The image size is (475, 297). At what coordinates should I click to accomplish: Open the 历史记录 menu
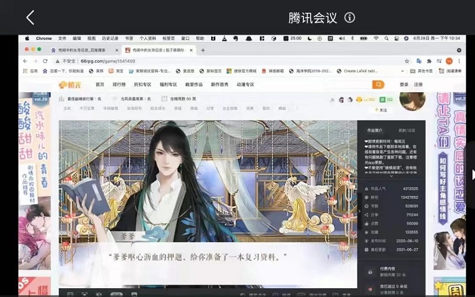[x=110, y=39]
